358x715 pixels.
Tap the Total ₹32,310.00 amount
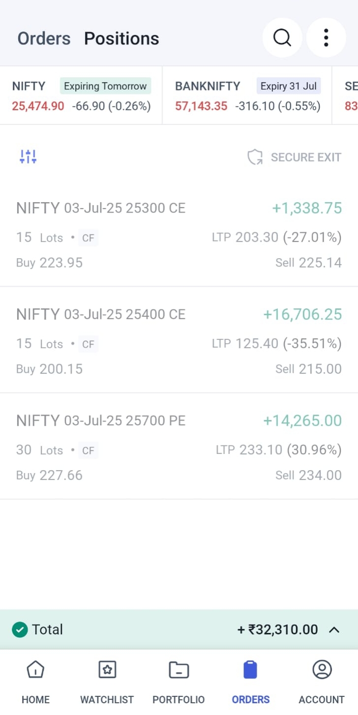click(278, 629)
